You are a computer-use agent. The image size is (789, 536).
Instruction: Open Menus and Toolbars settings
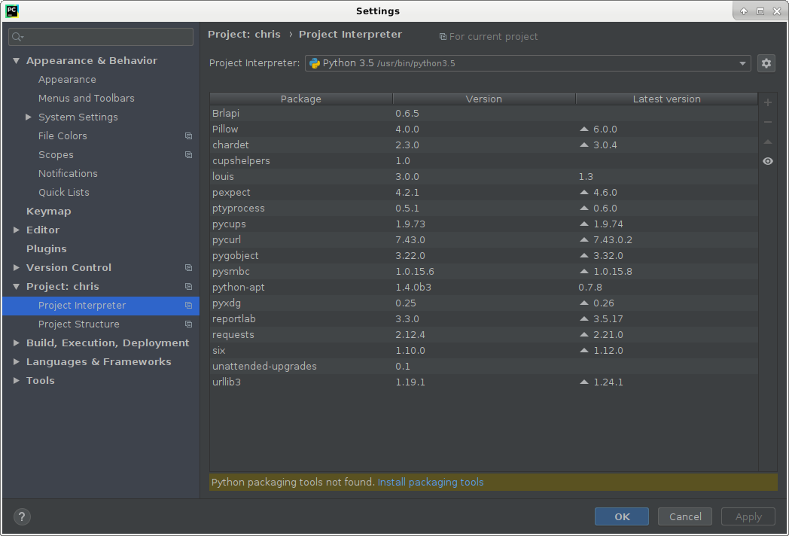click(x=86, y=98)
